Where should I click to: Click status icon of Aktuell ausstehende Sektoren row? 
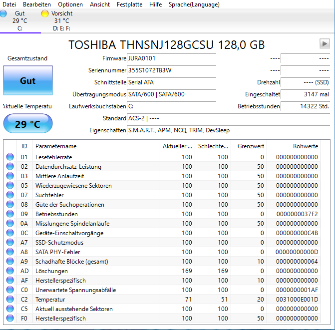10,309
